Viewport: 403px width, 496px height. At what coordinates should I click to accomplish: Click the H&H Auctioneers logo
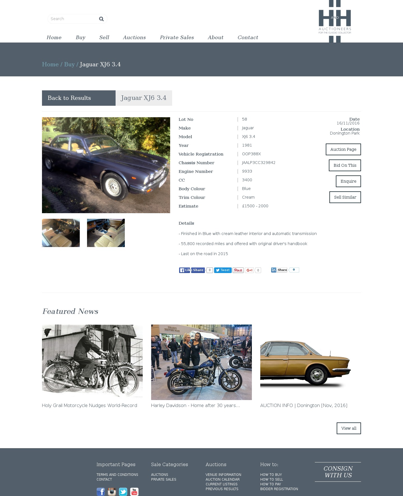point(335,21)
